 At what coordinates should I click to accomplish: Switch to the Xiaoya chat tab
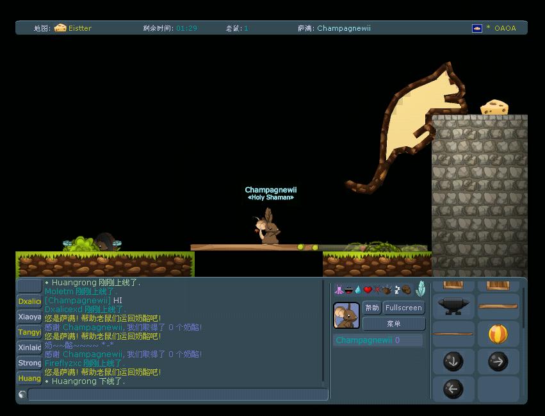[x=29, y=317]
